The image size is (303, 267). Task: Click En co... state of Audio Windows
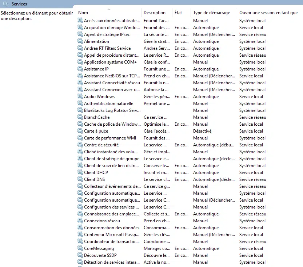[181, 97]
